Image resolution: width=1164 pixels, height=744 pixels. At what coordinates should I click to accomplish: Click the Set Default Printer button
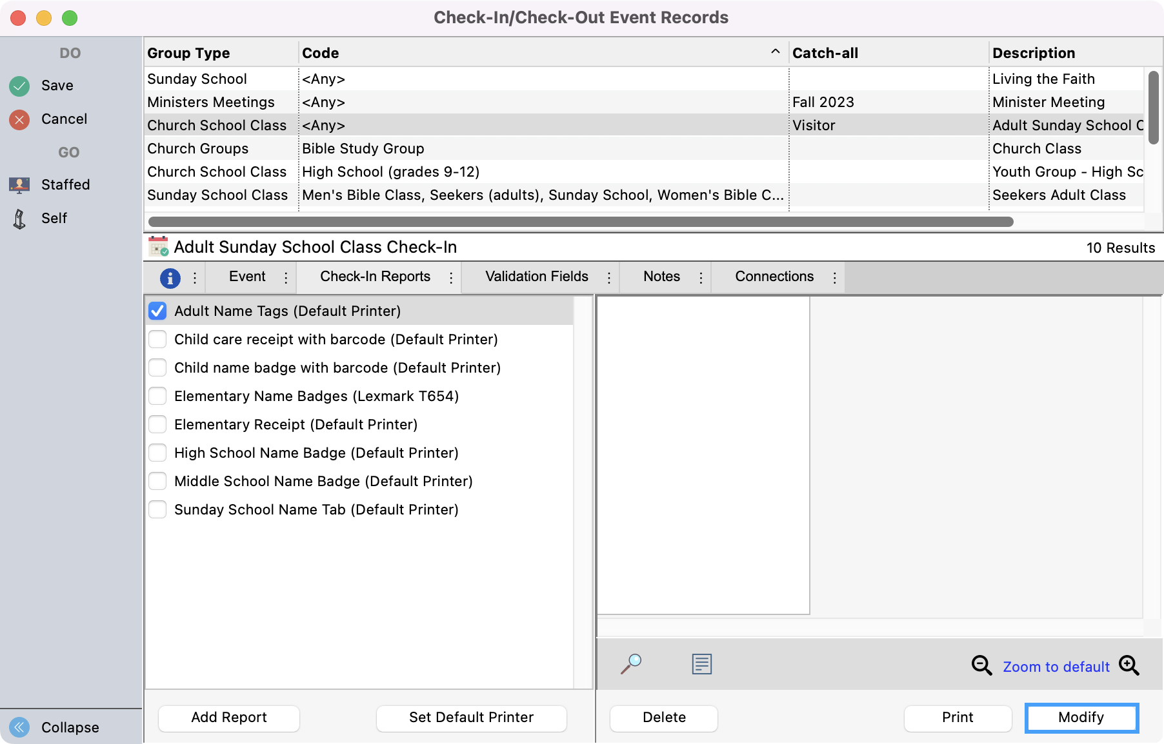pyautogui.click(x=471, y=718)
